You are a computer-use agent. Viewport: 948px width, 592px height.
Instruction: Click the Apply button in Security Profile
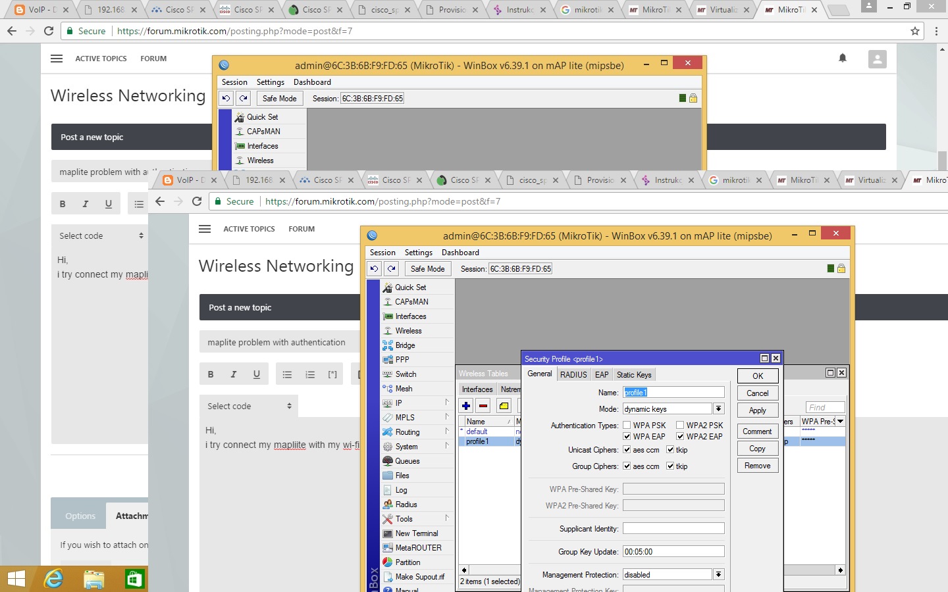point(757,410)
